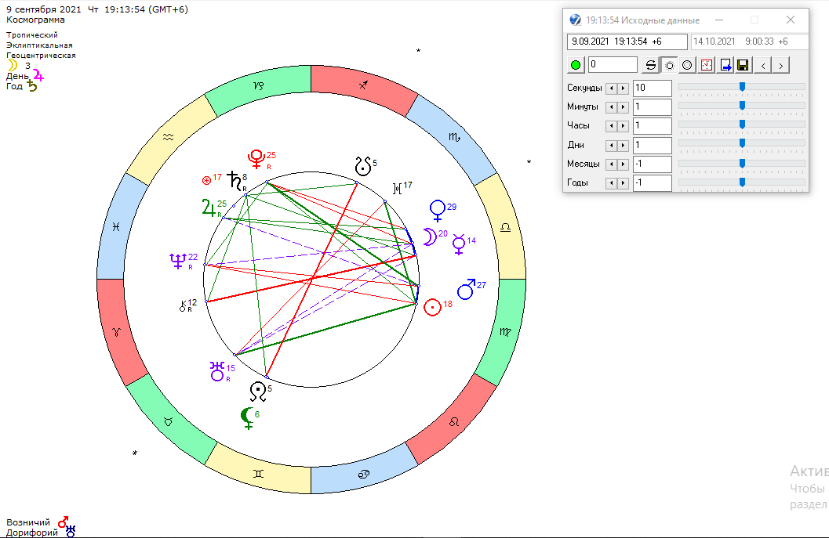Click the next step '>' button
The height and width of the screenshot is (538, 829).
781,65
